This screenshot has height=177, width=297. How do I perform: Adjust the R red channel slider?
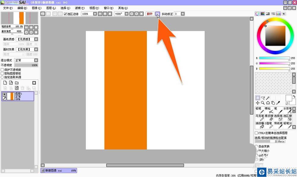274,58
